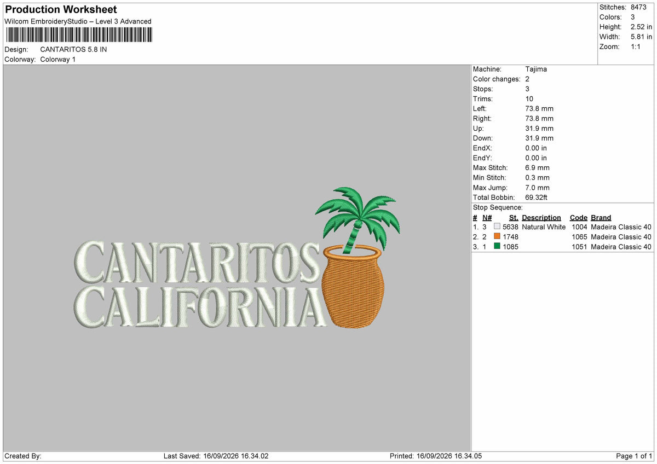The image size is (657, 464).
Task: Click the 'Down:' label
Action: coord(483,138)
